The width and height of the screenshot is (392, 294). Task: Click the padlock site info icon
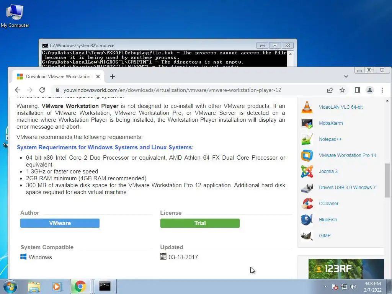pyautogui.click(x=57, y=90)
